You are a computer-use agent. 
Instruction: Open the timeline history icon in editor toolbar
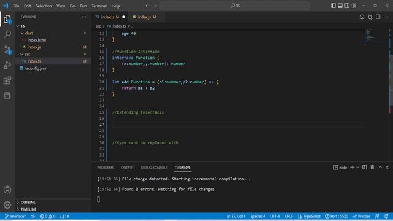[362, 17]
